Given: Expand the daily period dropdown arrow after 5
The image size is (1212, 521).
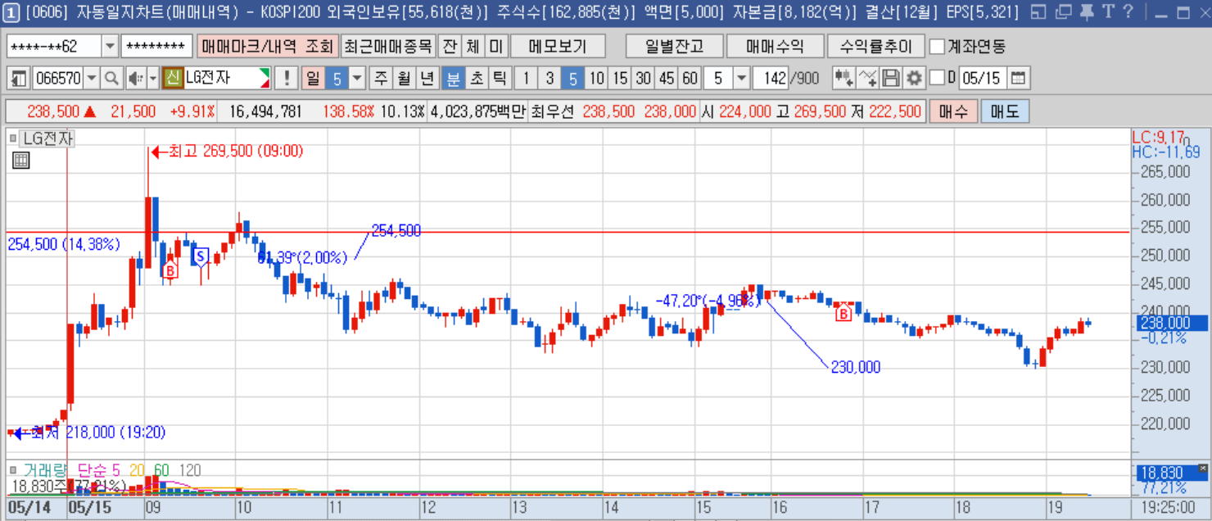Looking at the screenshot, I should [x=357, y=79].
